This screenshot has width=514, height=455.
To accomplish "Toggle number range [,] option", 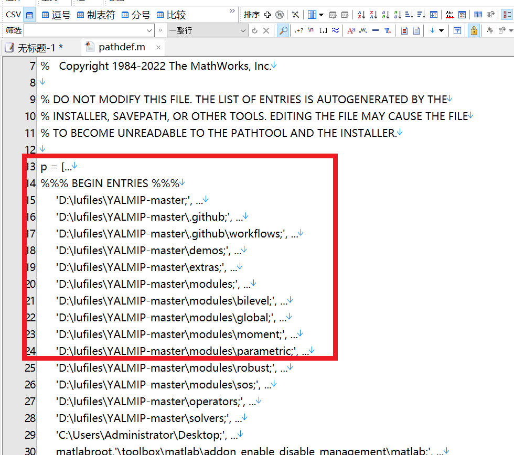I will [323, 30].
